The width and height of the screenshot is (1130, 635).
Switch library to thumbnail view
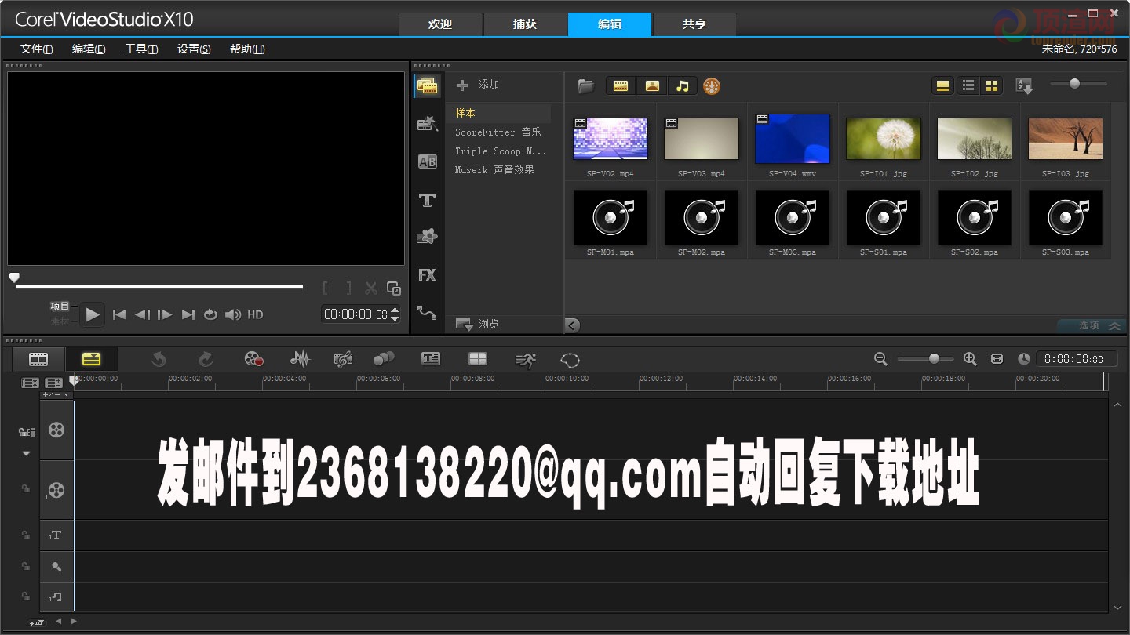992,85
